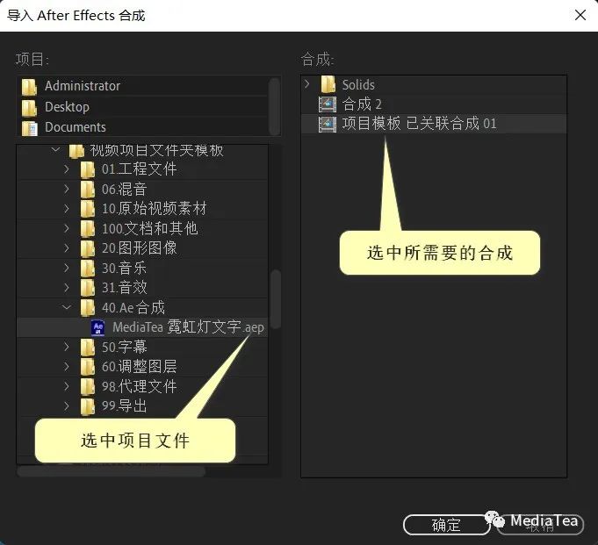Click the Documents folder icon
Screen dimensions: 598x545
[x=29, y=128]
